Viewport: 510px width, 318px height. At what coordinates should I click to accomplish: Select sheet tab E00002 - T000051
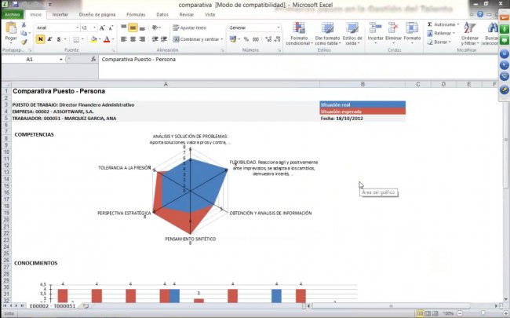[x=53, y=306]
